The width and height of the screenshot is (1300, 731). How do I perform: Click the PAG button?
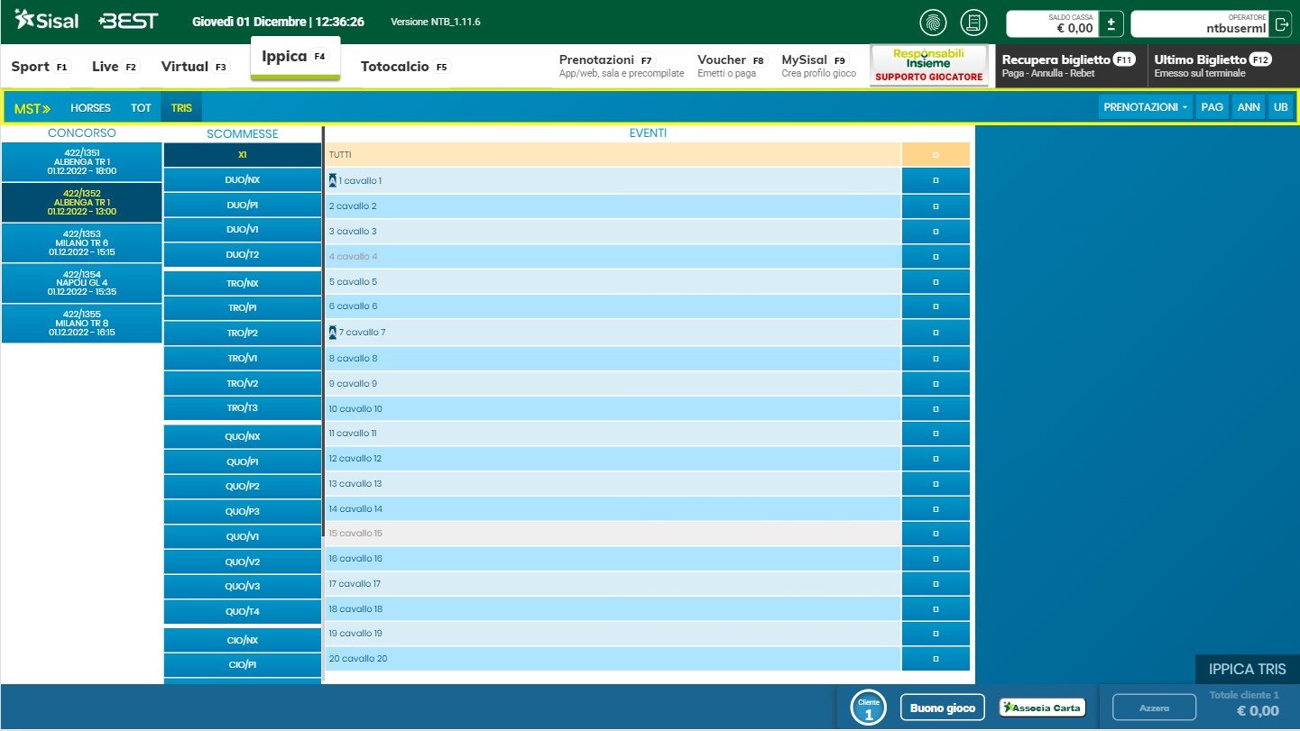point(1212,107)
